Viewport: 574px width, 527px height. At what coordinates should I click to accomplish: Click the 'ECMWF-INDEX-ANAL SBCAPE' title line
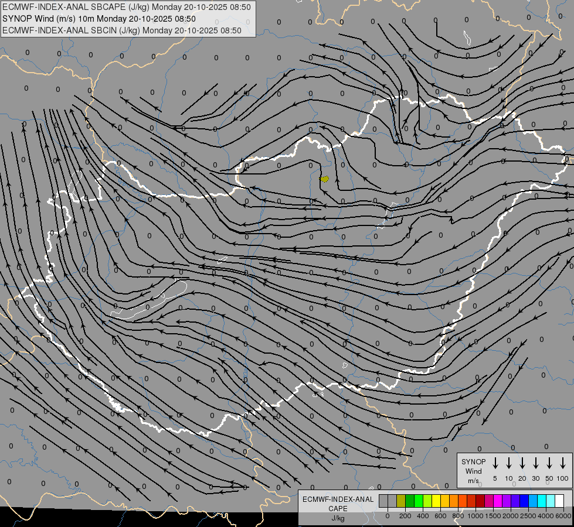127,7
